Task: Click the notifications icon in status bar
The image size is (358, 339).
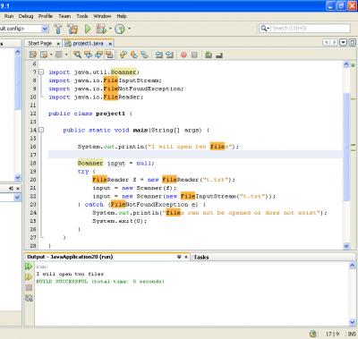Action: click(x=312, y=334)
